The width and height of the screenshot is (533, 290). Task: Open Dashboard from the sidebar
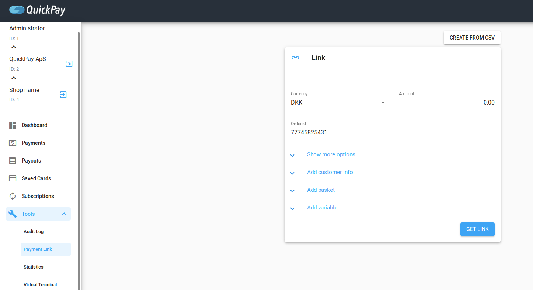pos(34,125)
